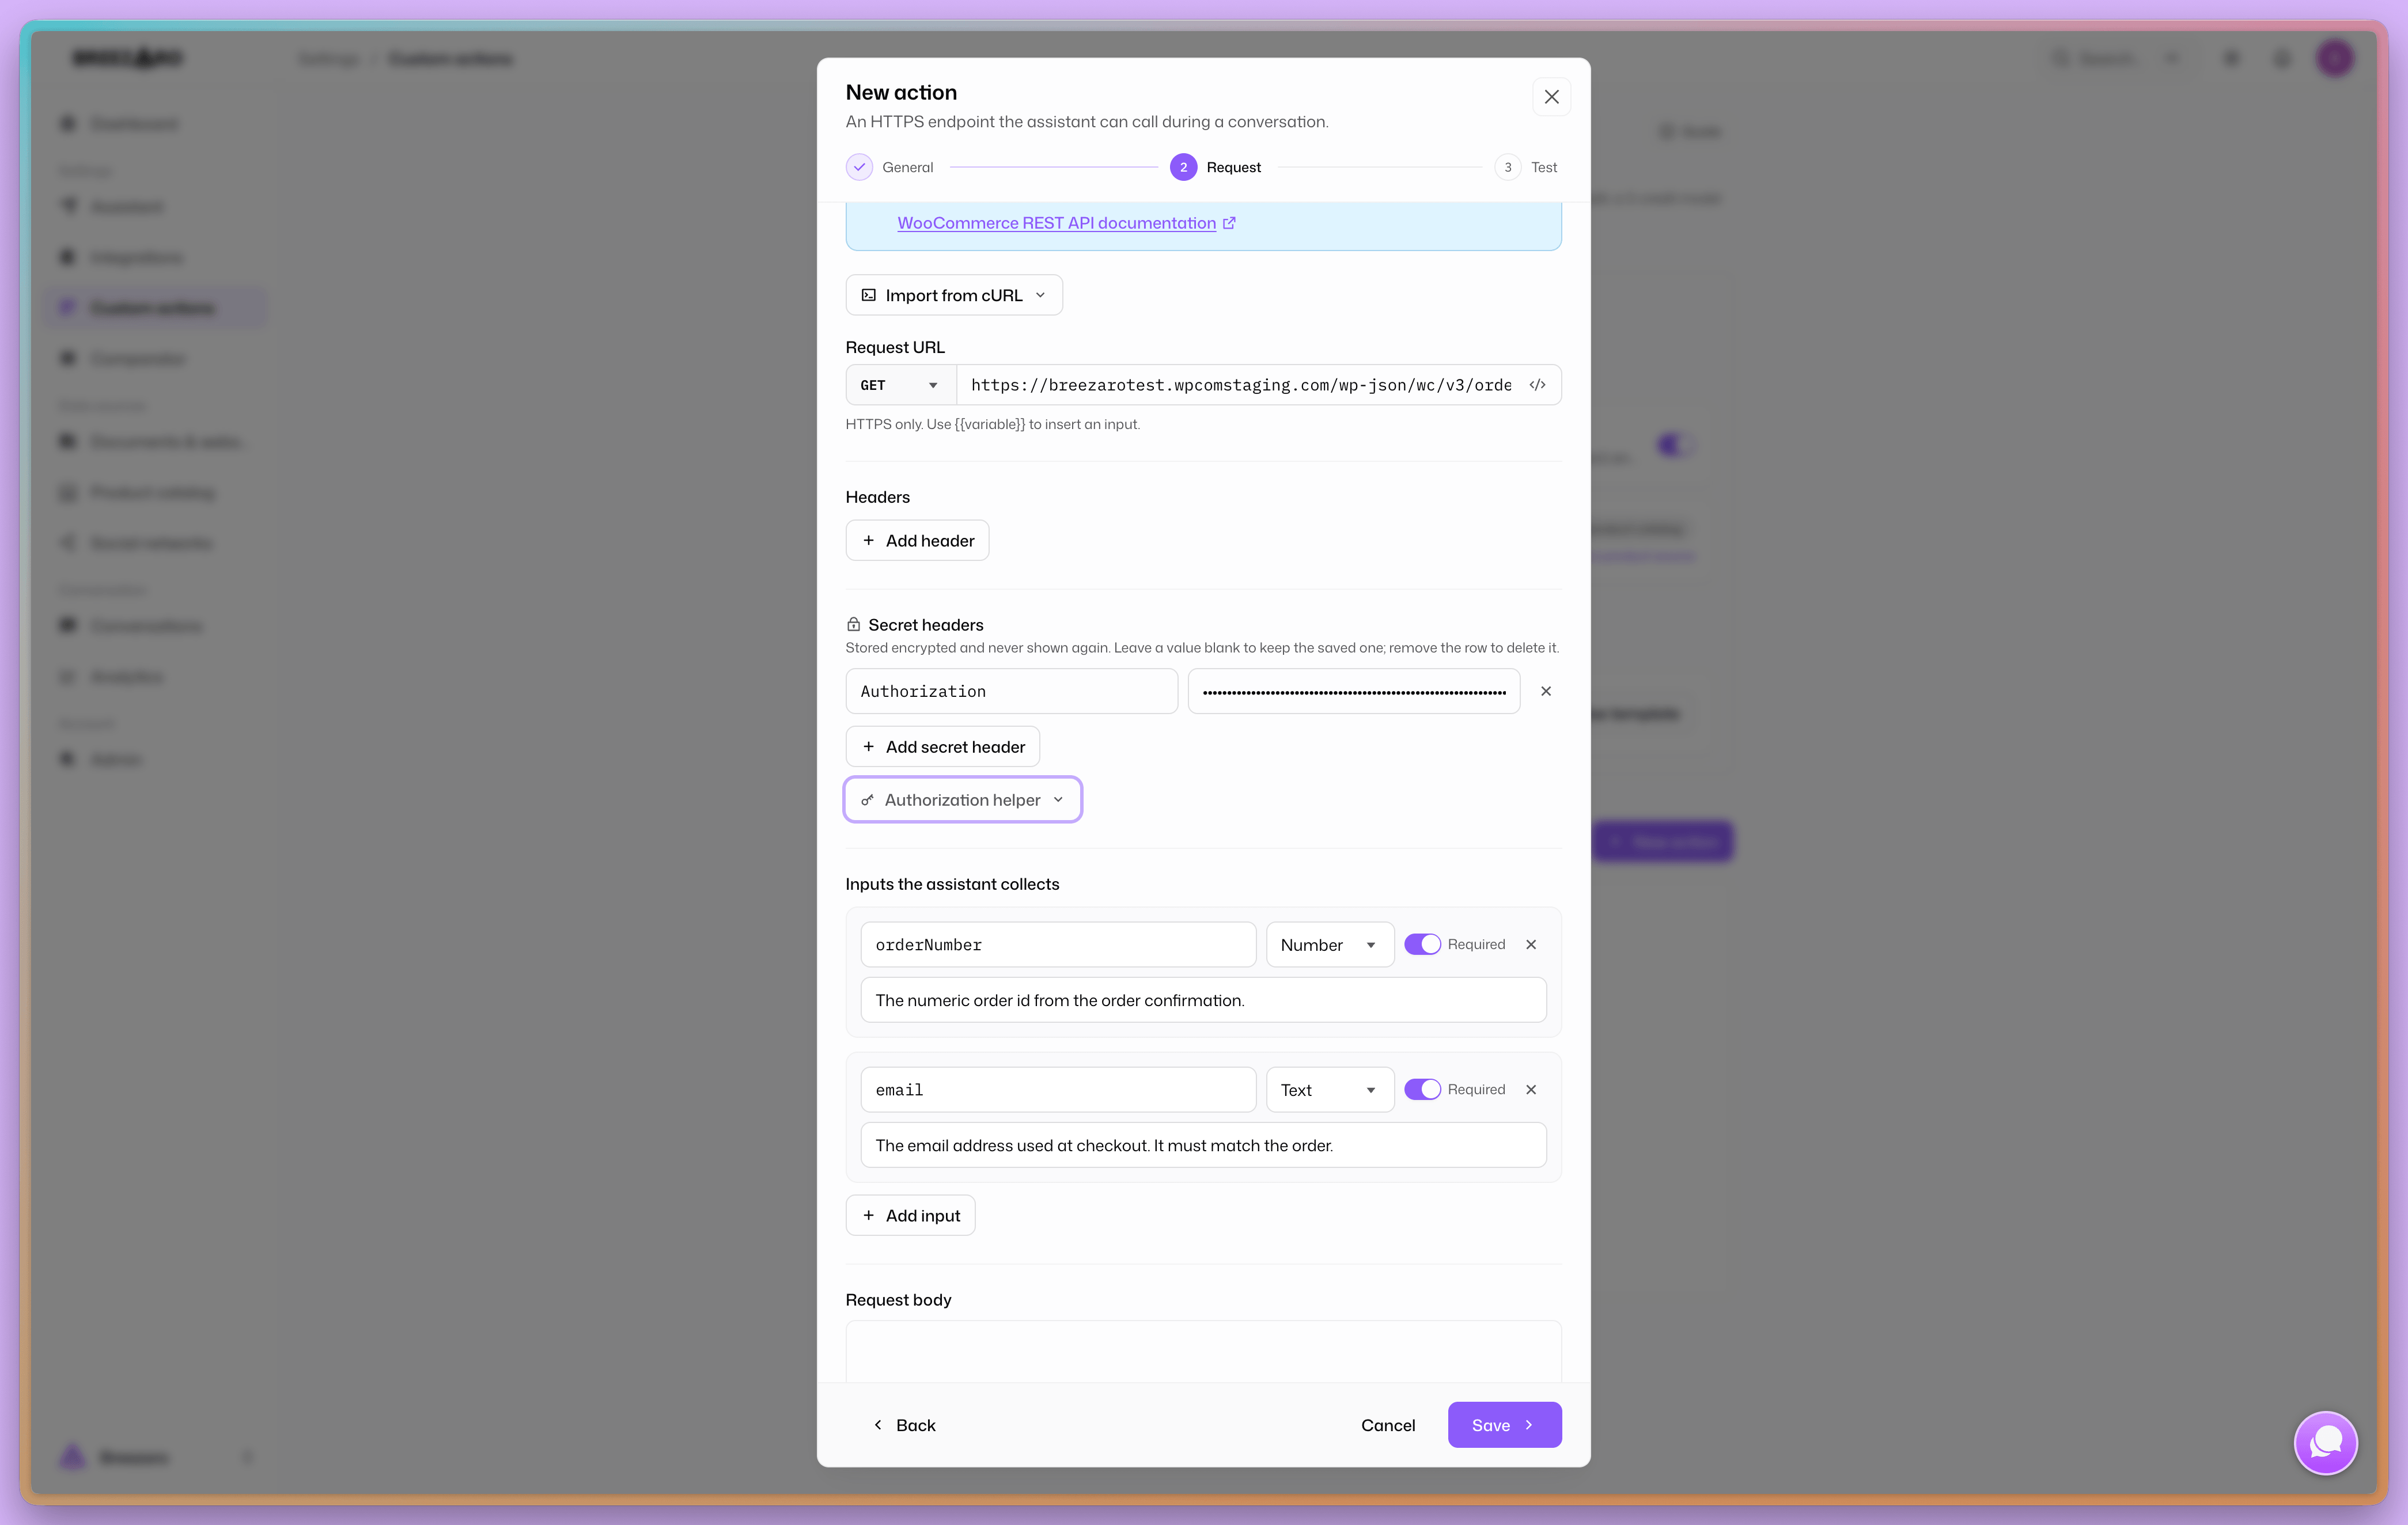
Task: Edit the email address description field
Action: click(x=1203, y=1145)
